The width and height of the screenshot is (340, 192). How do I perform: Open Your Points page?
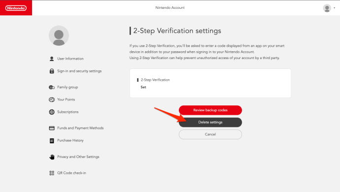(x=66, y=99)
